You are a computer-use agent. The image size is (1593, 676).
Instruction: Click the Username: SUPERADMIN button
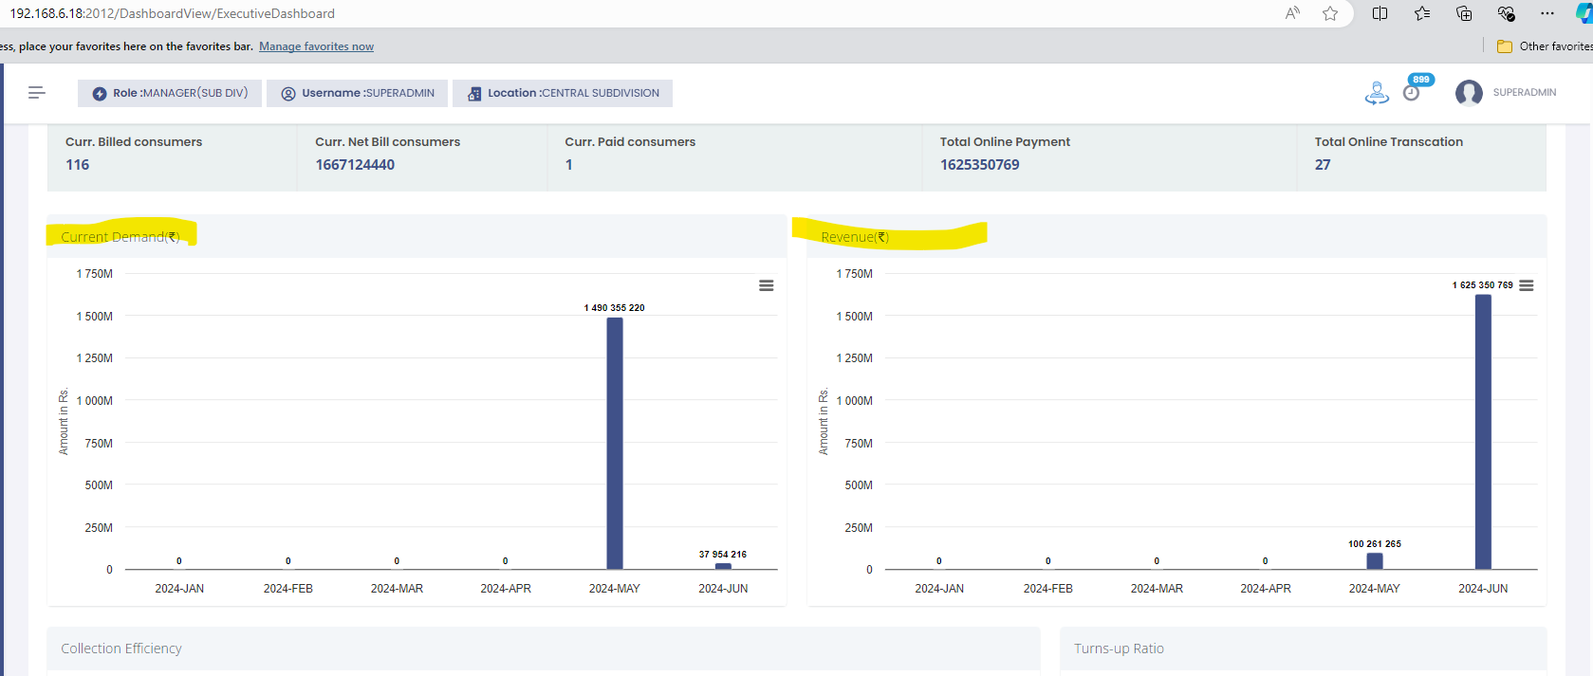coord(358,93)
